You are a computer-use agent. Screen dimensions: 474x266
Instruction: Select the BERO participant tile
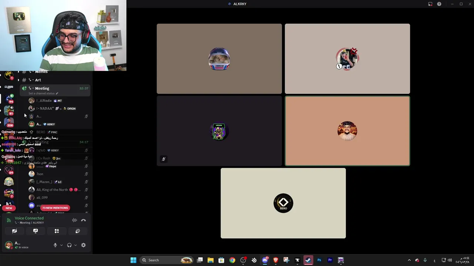283,203
